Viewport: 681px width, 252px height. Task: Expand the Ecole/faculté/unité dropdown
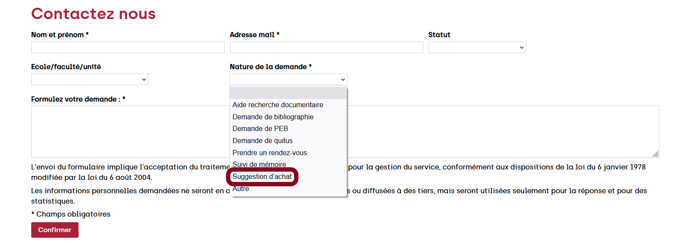89,80
